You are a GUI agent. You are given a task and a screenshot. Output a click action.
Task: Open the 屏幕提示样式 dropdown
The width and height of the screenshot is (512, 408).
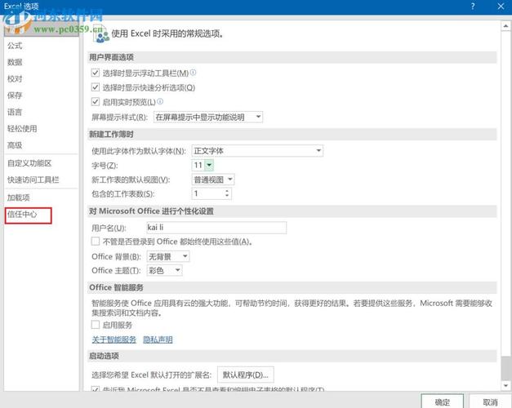(208, 117)
